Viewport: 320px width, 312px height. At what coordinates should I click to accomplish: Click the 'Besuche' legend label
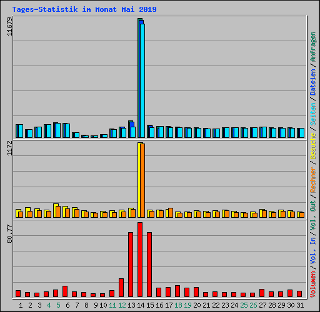(313, 146)
